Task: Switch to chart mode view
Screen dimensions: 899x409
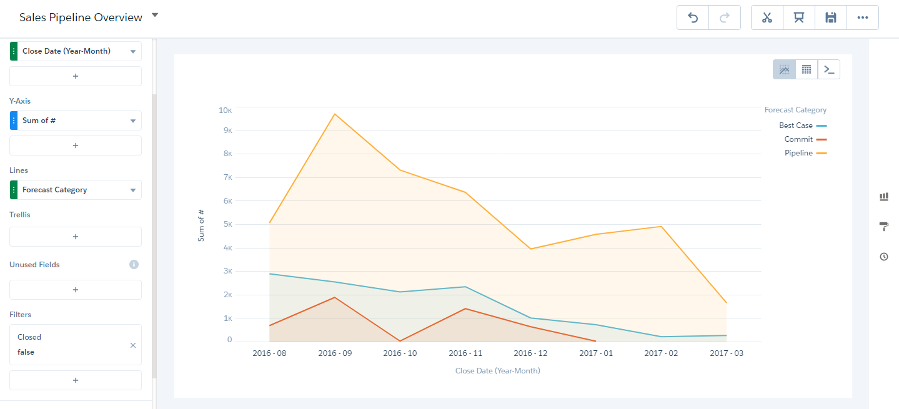Action: (784, 69)
